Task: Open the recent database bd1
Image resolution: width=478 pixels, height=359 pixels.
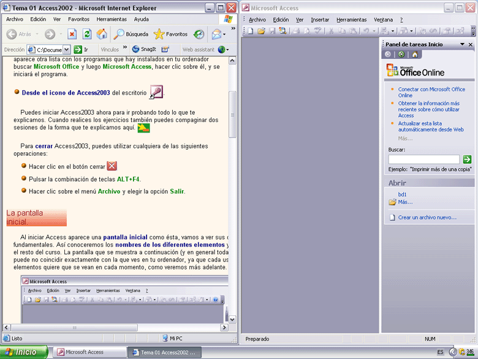Action: 403,195
